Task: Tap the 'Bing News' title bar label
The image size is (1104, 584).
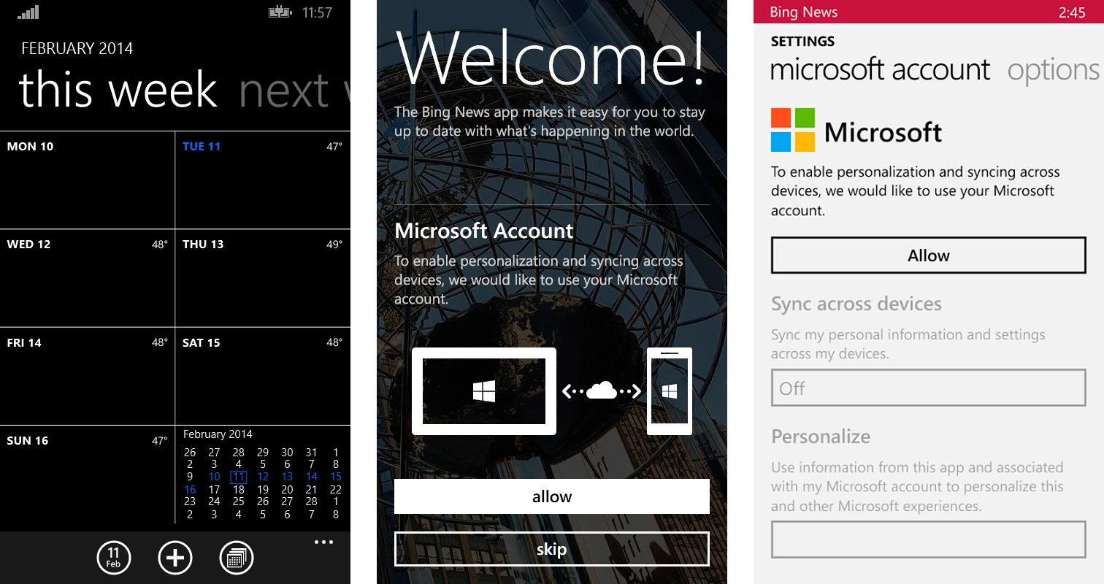Action: [804, 12]
